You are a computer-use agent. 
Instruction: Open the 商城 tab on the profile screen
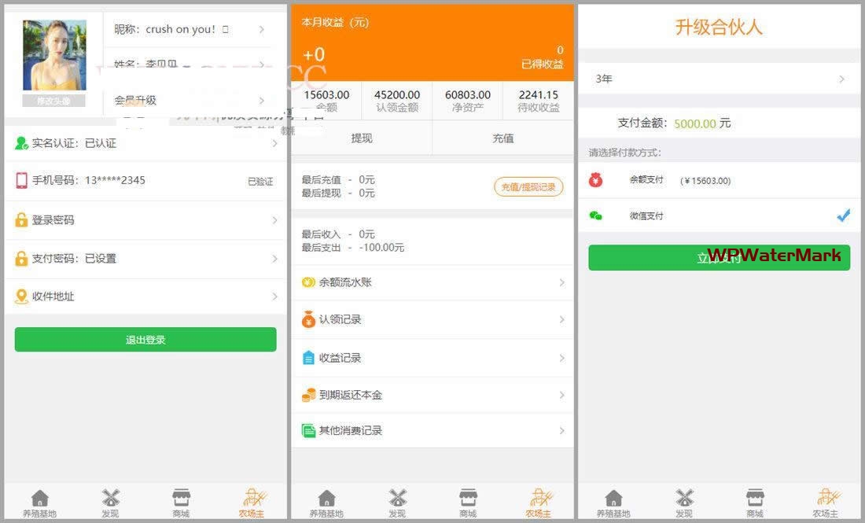click(x=181, y=503)
